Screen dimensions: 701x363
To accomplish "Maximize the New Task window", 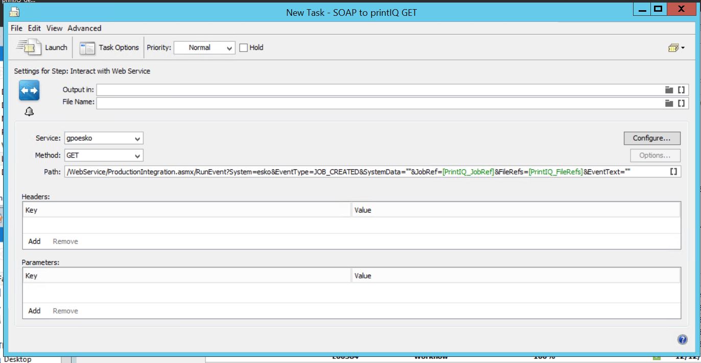I will (659, 9).
